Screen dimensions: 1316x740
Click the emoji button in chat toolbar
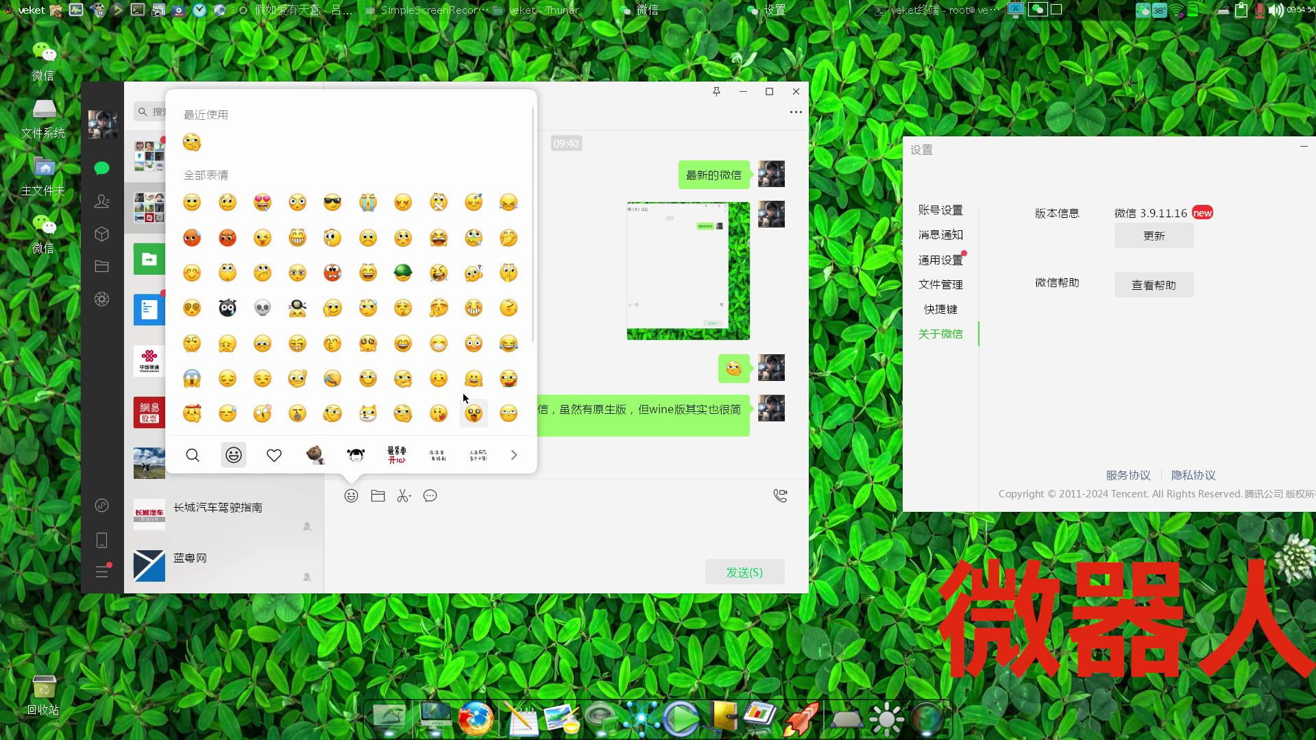[x=351, y=496]
